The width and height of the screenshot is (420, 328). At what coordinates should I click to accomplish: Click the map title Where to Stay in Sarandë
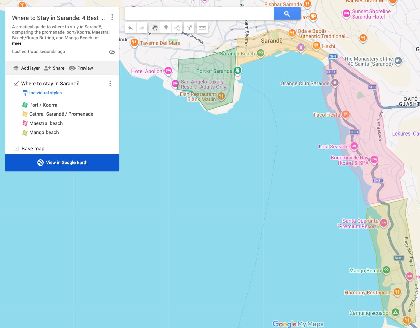tap(59, 18)
